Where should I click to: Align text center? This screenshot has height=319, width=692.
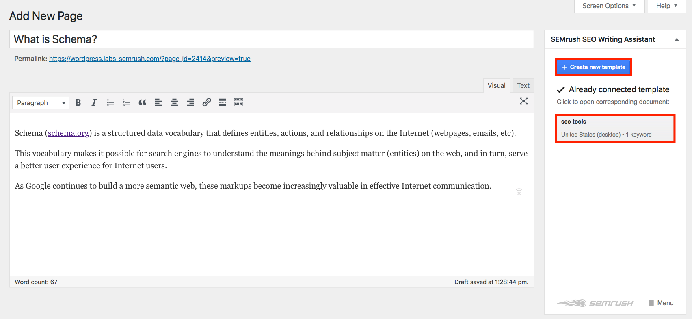tap(175, 102)
